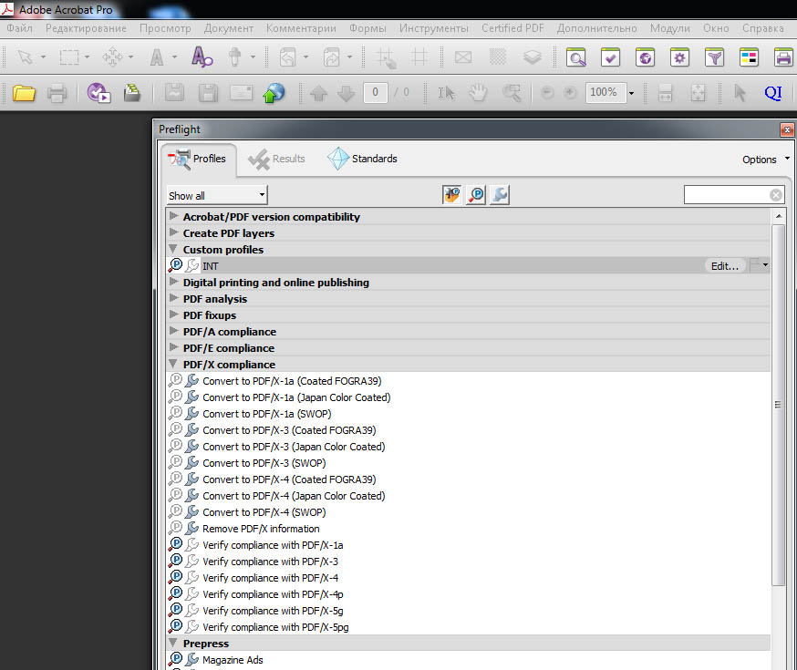Go to next page with down arrow
The width and height of the screenshot is (797, 670).
point(347,93)
